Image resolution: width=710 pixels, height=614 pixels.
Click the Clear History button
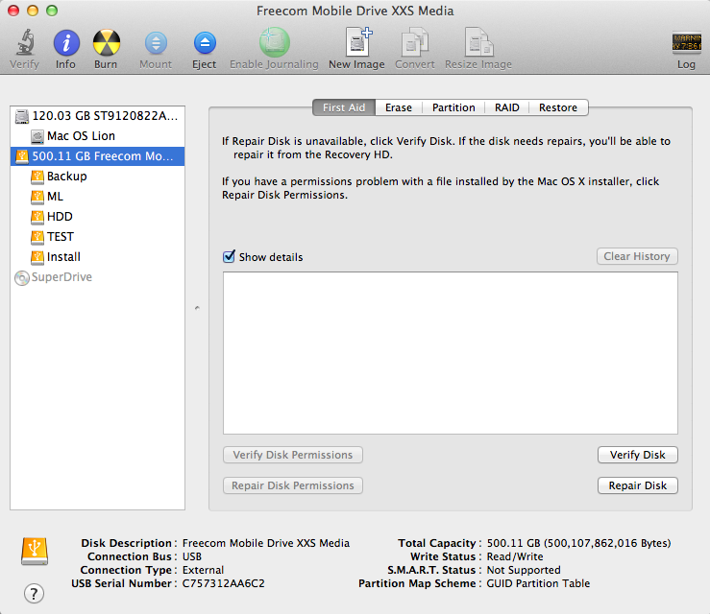point(637,256)
